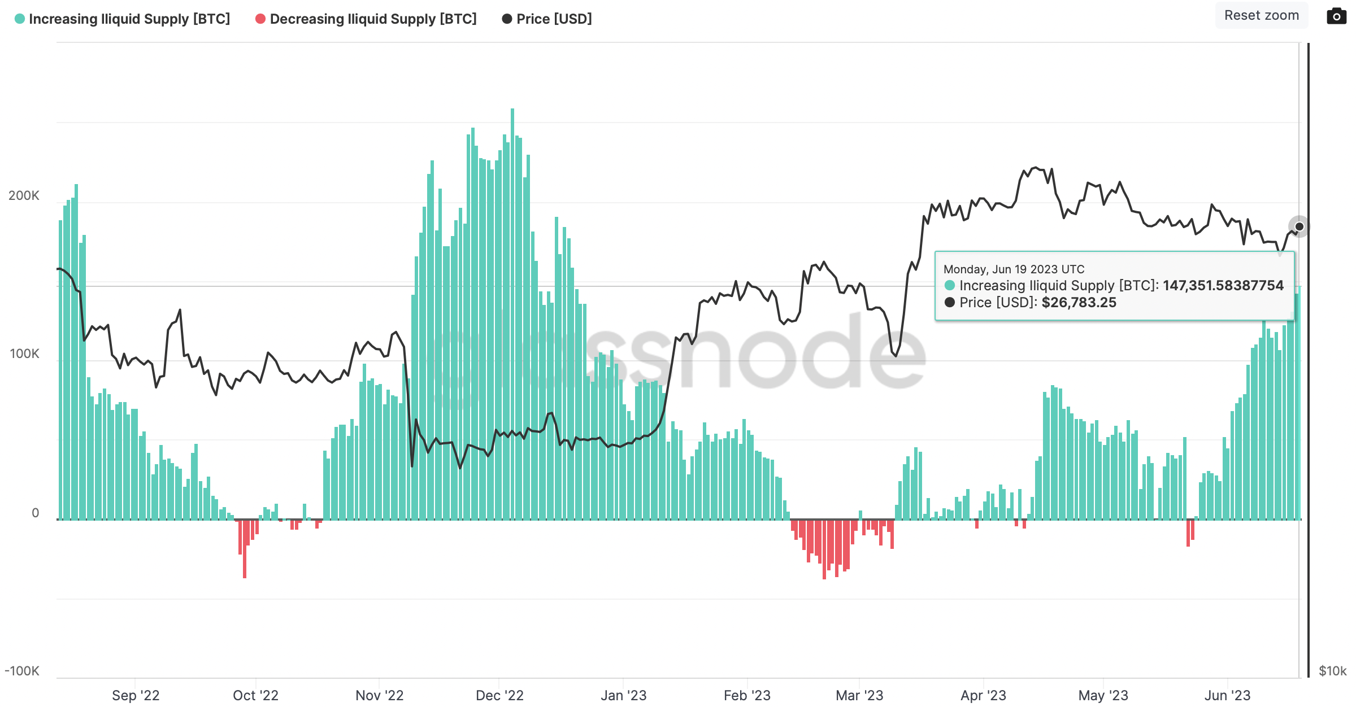This screenshot has width=1356, height=707.
Task: Click the $10k right axis label
Action: [1332, 671]
